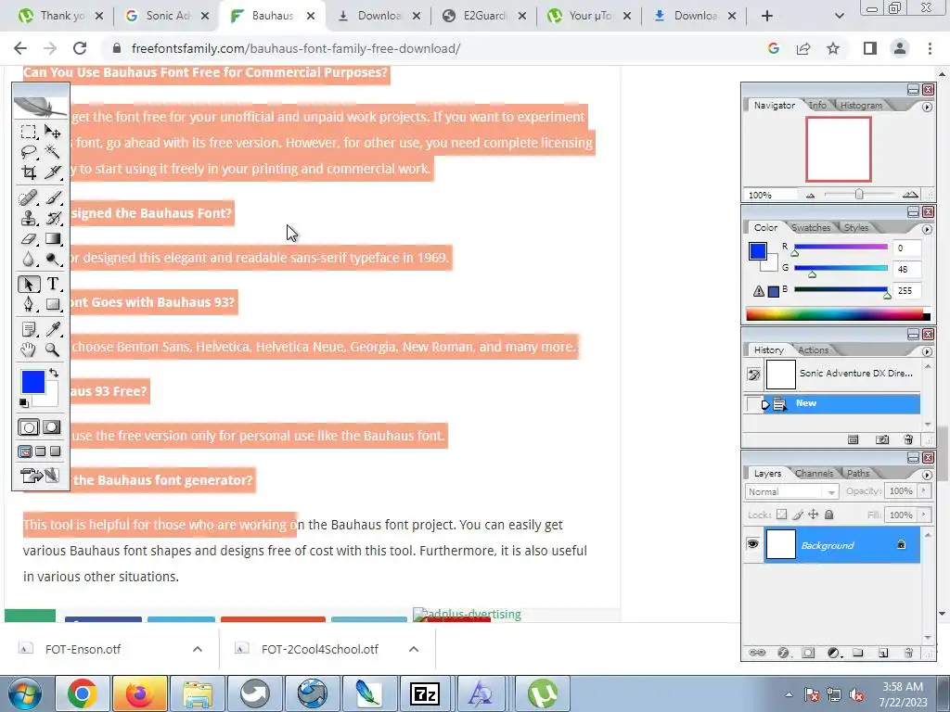Select Full Screen Mode with Menu Bar
Viewport: 950px width, 712px height.
(x=41, y=451)
